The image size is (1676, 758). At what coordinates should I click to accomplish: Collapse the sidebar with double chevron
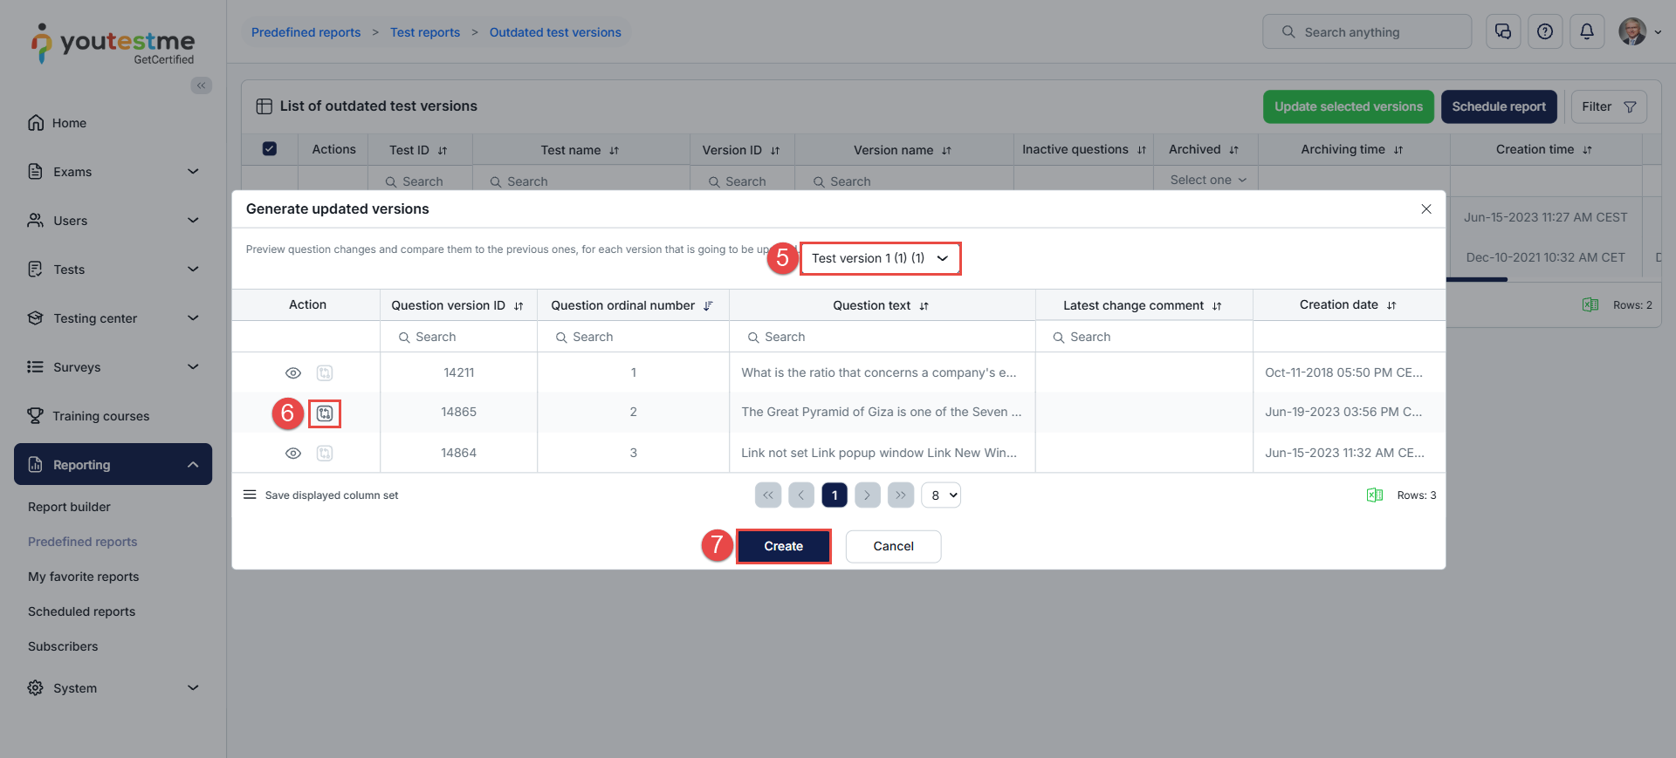click(202, 85)
